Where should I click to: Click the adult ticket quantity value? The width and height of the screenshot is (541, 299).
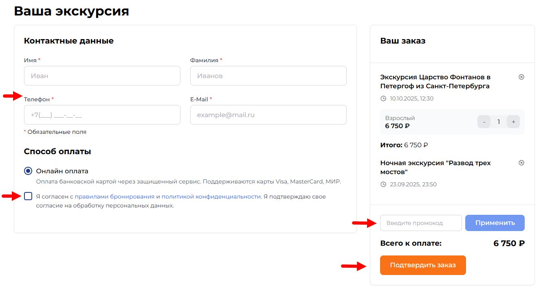(x=499, y=122)
